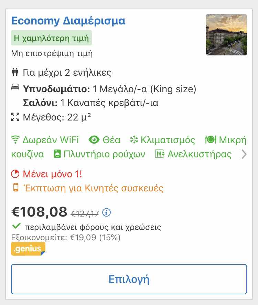Click the Επιλογή button

pos(129,279)
